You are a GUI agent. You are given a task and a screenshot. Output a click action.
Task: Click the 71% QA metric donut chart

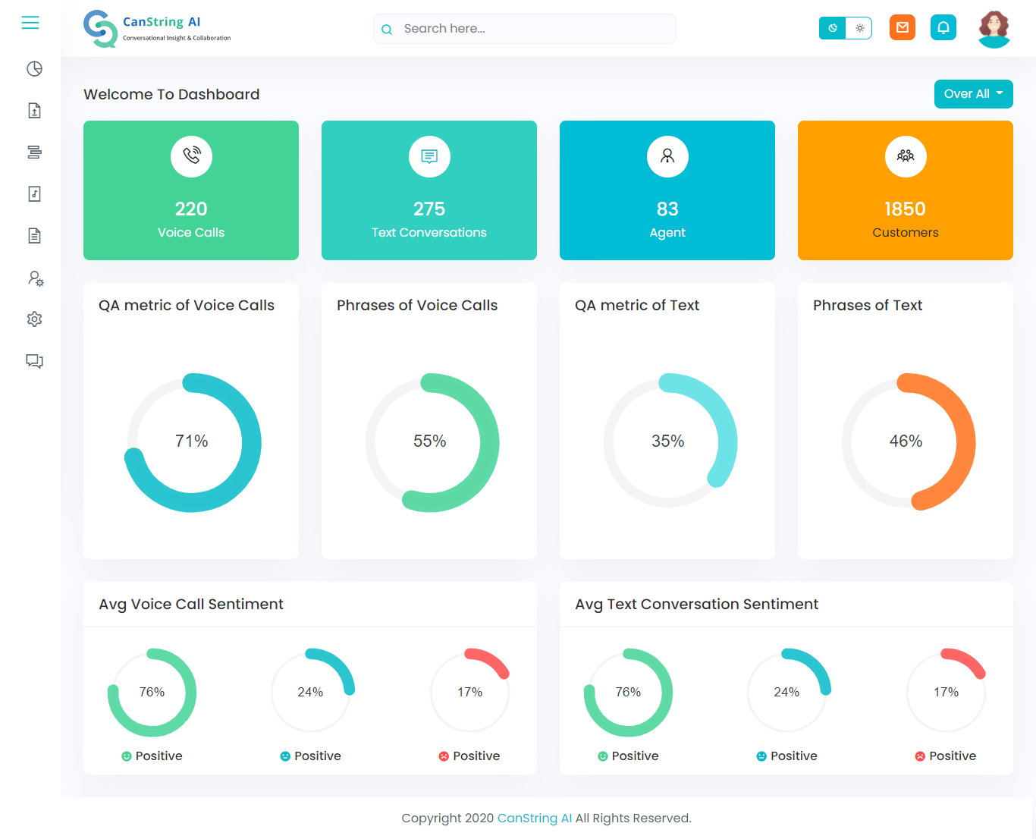pyautogui.click(x=192, y=441)
